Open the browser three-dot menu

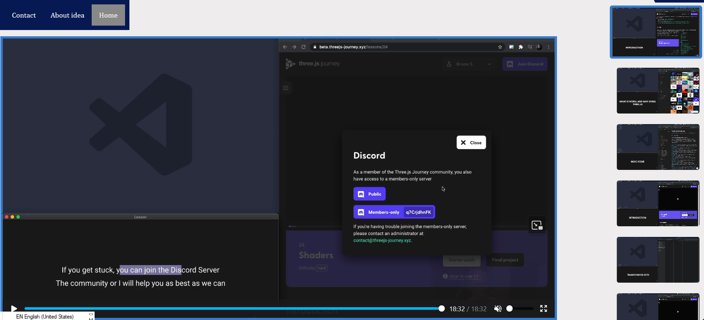click(549, 47)
